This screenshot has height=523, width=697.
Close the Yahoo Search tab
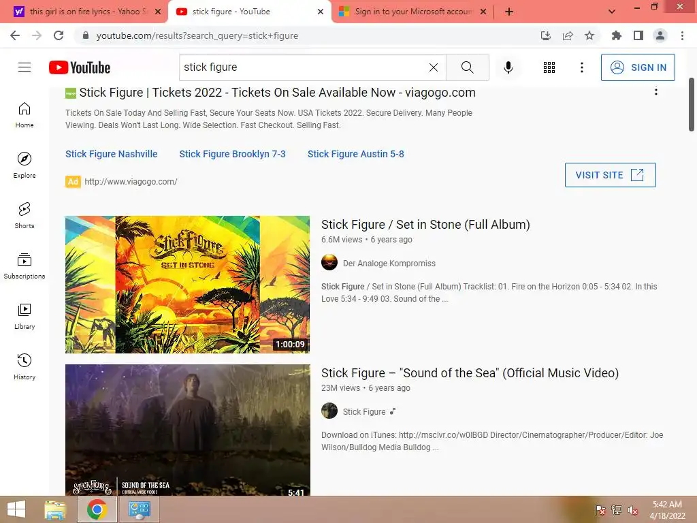[157, 12]
